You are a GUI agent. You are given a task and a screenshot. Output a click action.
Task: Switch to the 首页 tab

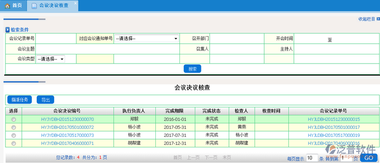pyautogui.click(x=14, y=5)
